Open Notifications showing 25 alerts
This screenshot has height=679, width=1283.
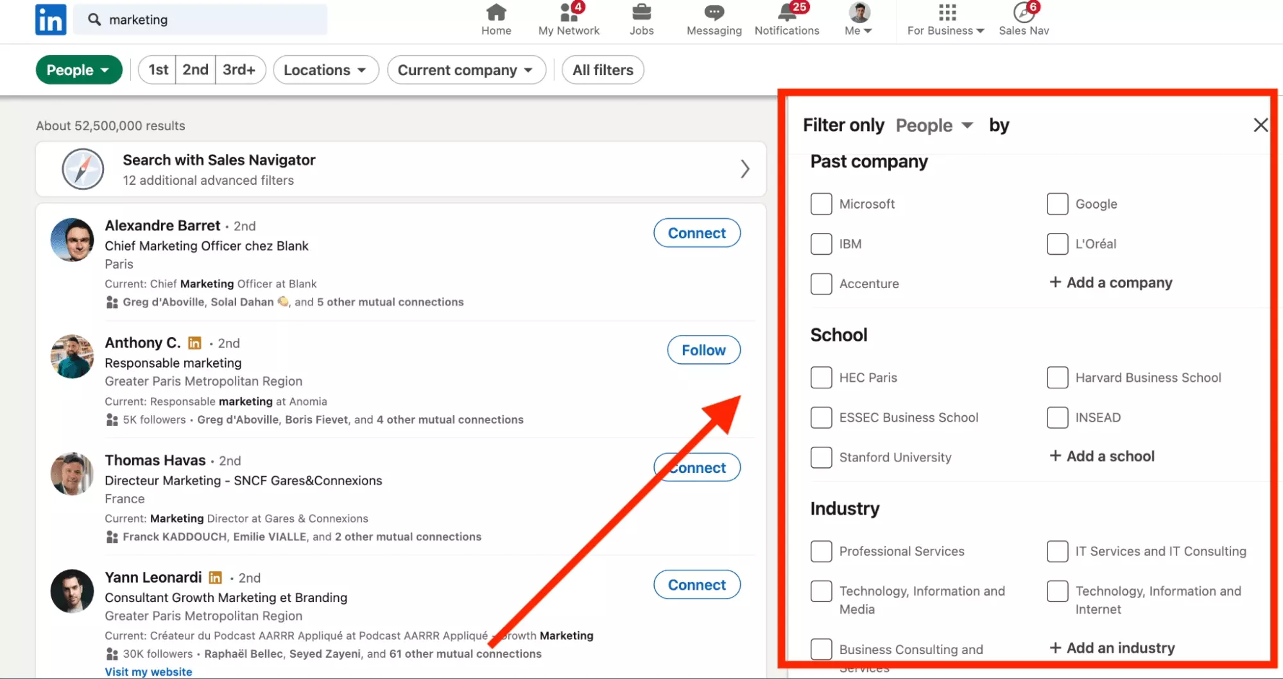point(786,19)
